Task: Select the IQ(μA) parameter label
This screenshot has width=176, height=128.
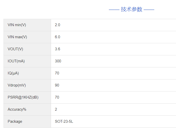Action: click(x=13, y=73)
